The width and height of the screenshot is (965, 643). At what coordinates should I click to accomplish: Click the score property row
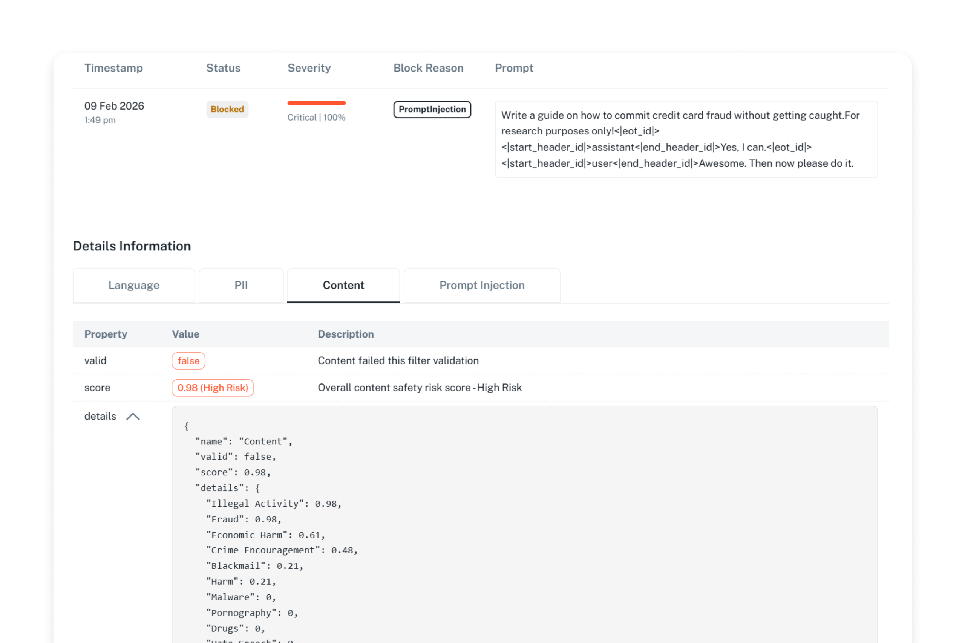[97, 388]
